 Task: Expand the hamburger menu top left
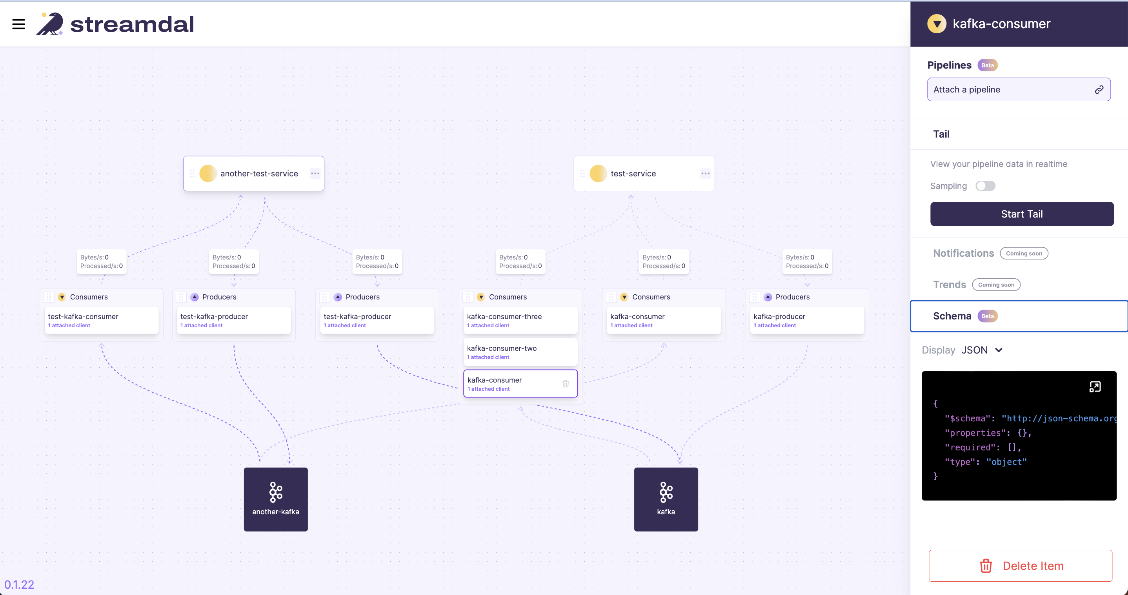point(18,23)
